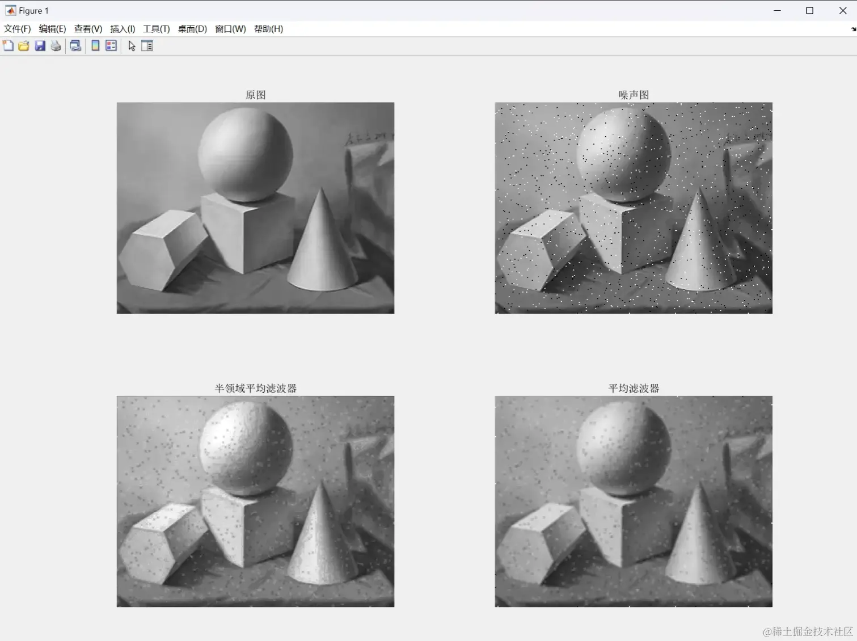The height and width of the screenshot is (641, 857).
Task: Click the New Figure toolbar icon
Action: point(8,46)
